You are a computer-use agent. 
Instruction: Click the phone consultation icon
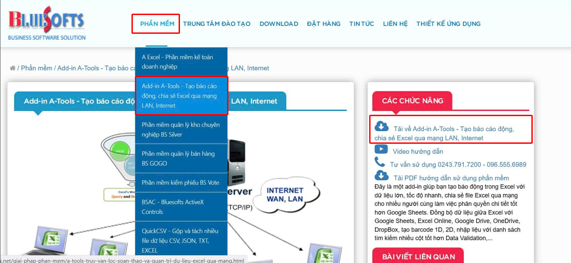379,162
